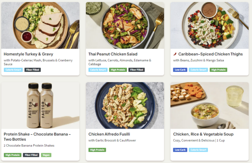Click High Protein tag on Thai Peanut Salad
Screen dimensions: 252x163
pos(118,70)
